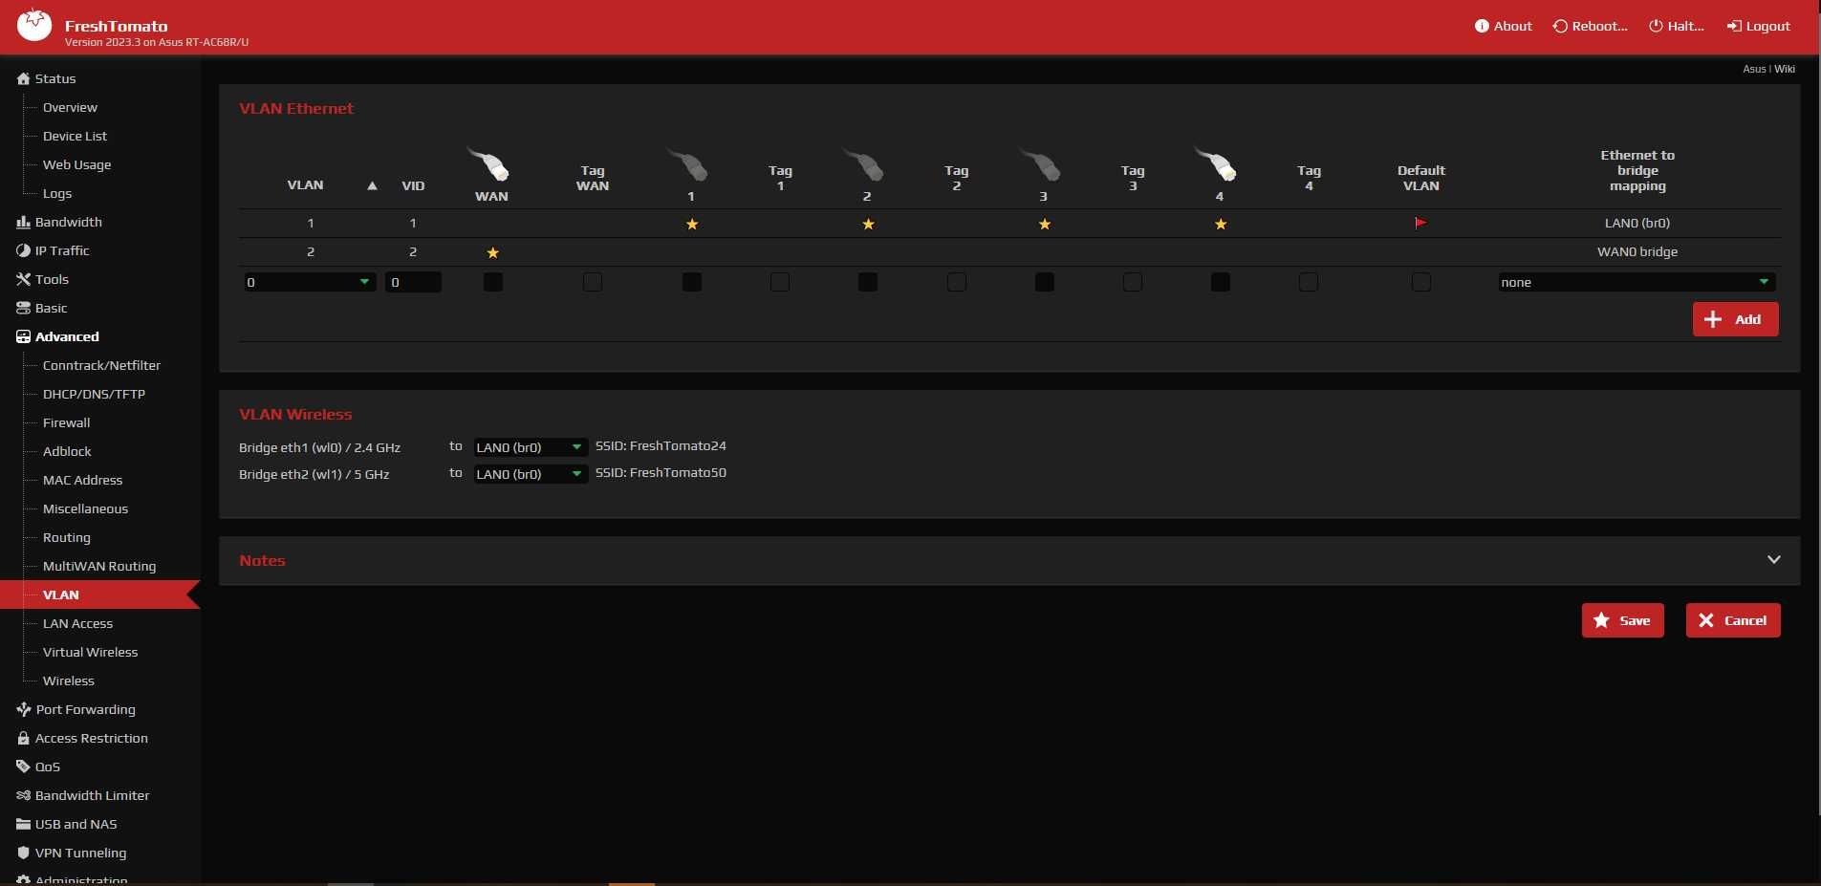1821x886 pixels.
Task: Click the LAN port 3 cable icon
Action: 1040,163
